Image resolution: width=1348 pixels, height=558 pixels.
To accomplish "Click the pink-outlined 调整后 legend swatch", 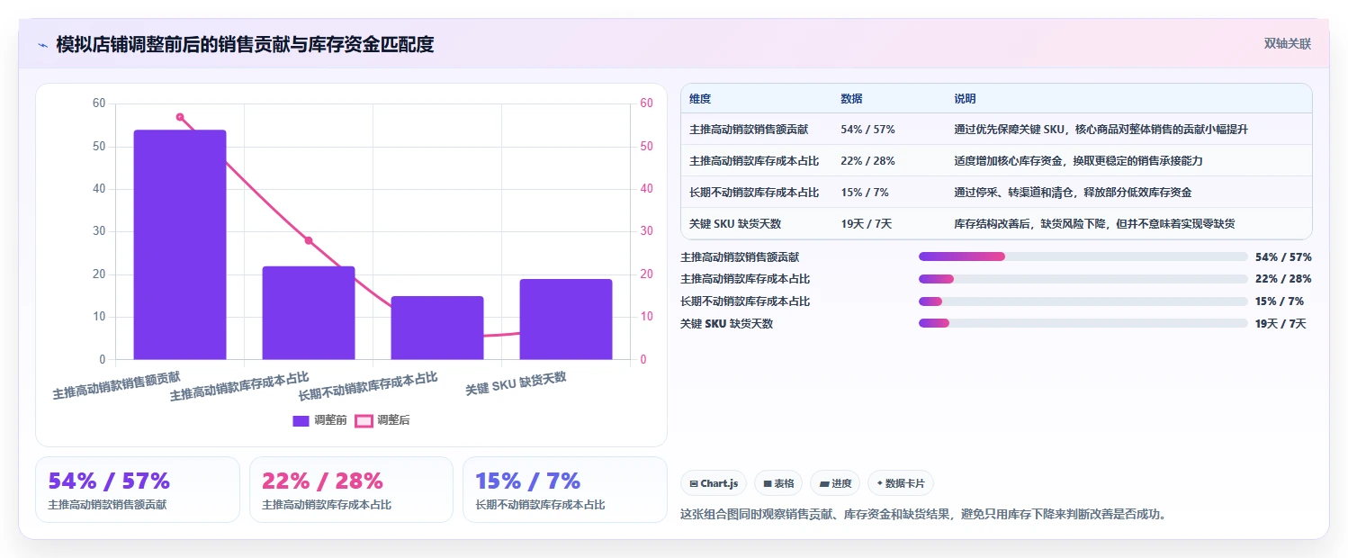I will click(x=364, y=420).
